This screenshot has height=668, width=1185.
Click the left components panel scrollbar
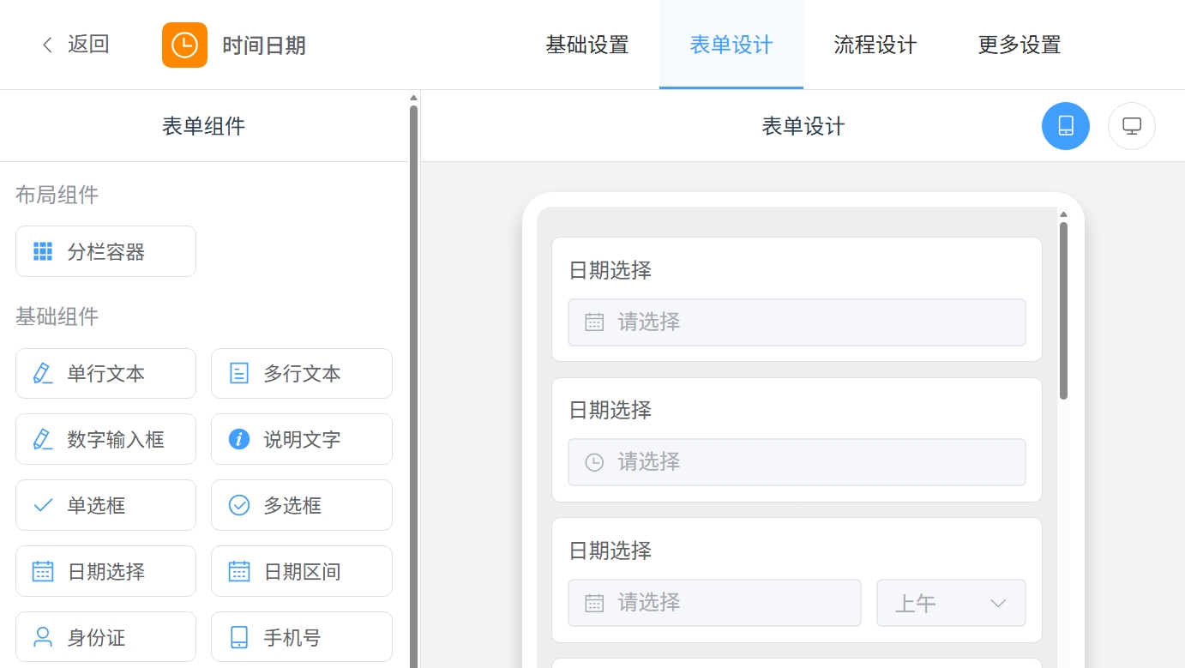413,386
